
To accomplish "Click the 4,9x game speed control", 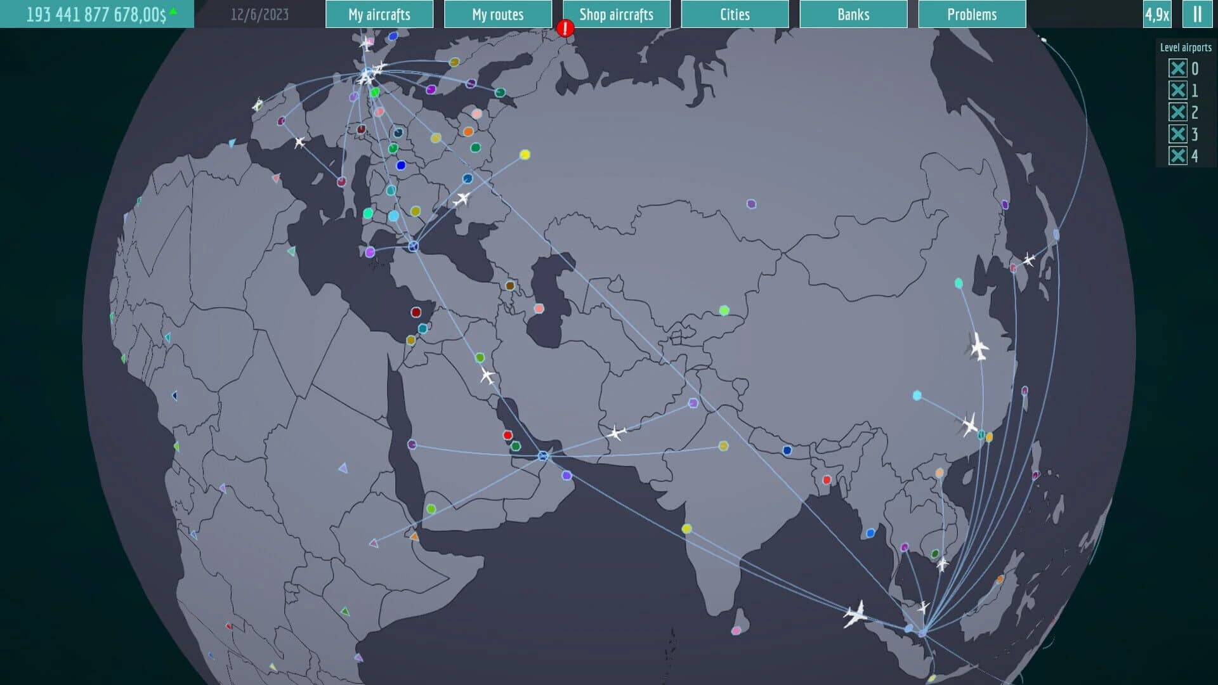I will pos(1157,14).
